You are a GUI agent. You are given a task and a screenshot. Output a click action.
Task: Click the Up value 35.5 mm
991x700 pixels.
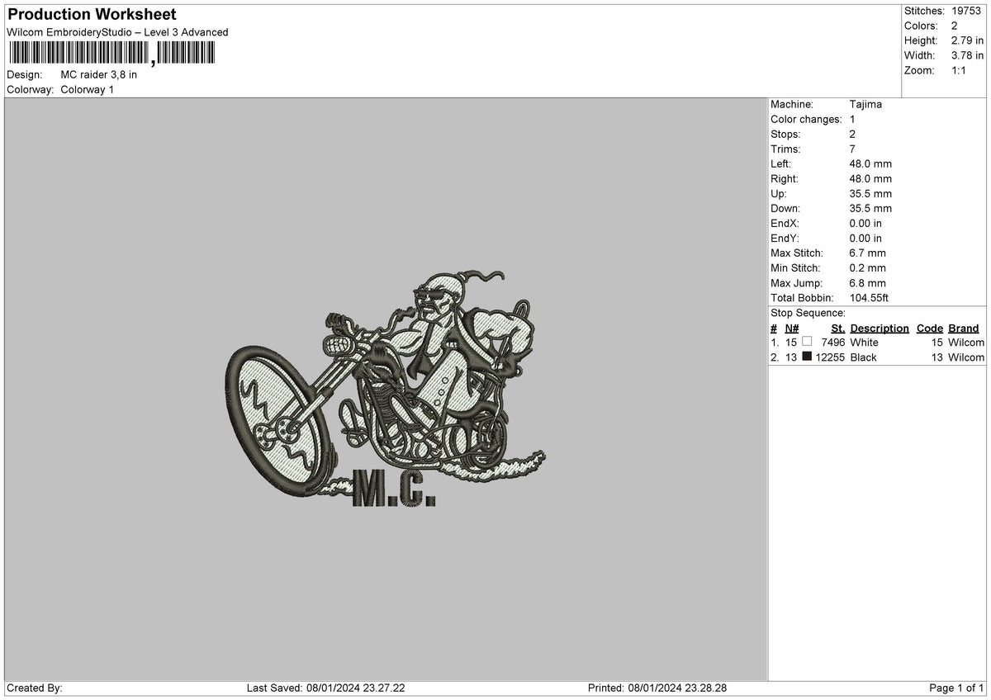coord(870,193)
